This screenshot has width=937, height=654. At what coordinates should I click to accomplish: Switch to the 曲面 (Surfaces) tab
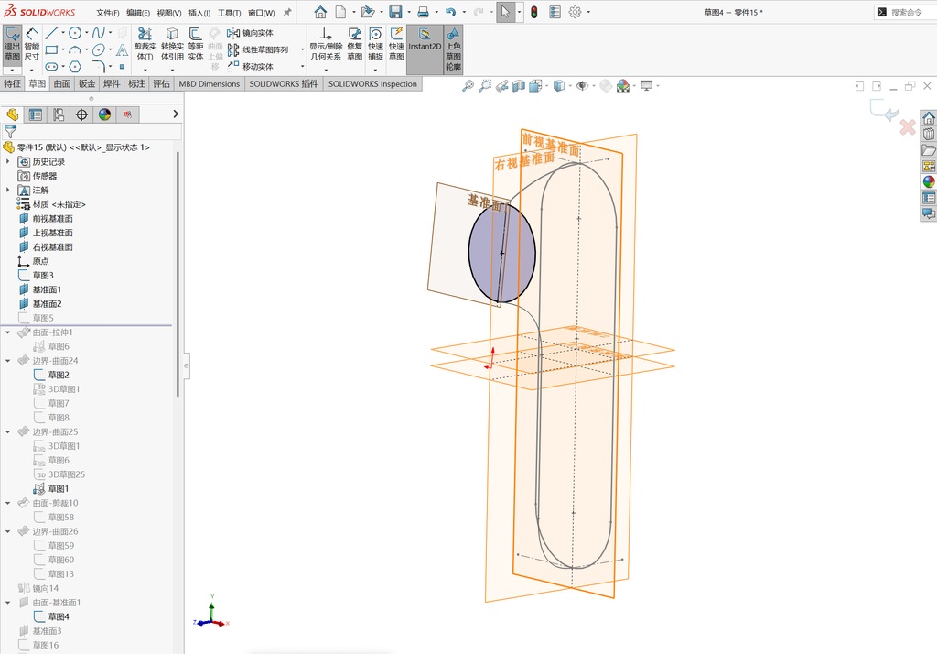click(62, 83)
